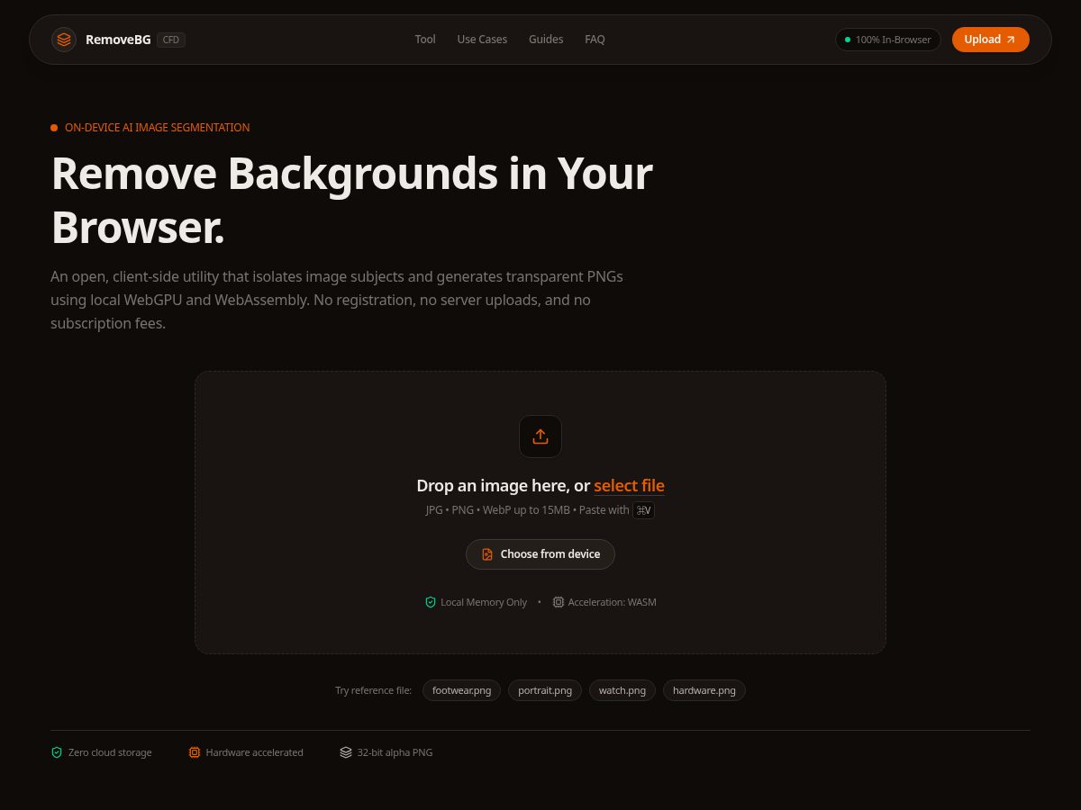The width and height of the screenshot is (1081, 810).
Task: Click the select file link
Action: pos(629,486)
